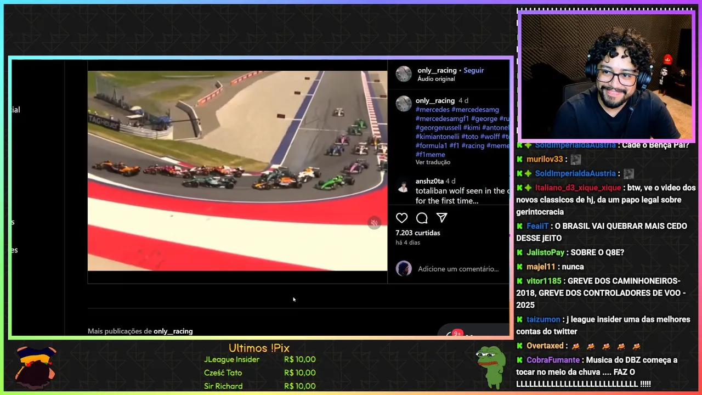Screen dimensions: 702x395
Task: Click the like heart icon
Action: coord(402,218)
